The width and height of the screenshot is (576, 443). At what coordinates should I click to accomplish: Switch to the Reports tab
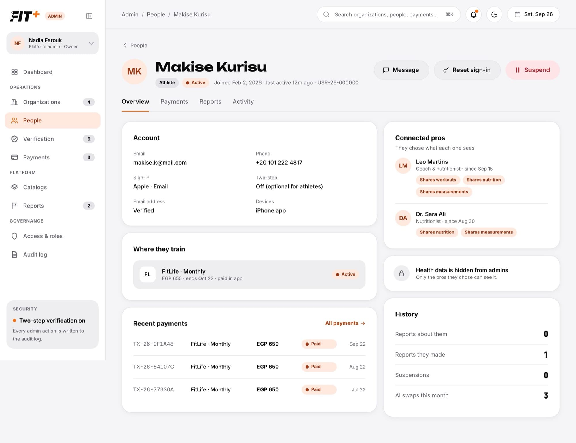(210, 102)
